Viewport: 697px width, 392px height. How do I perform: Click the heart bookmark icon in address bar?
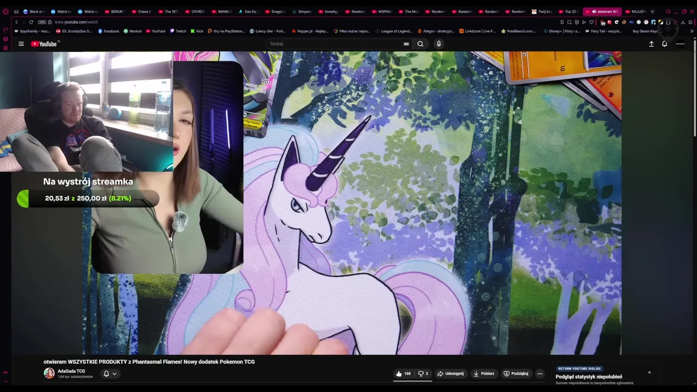pyautogui.click(x=591, y=22)
